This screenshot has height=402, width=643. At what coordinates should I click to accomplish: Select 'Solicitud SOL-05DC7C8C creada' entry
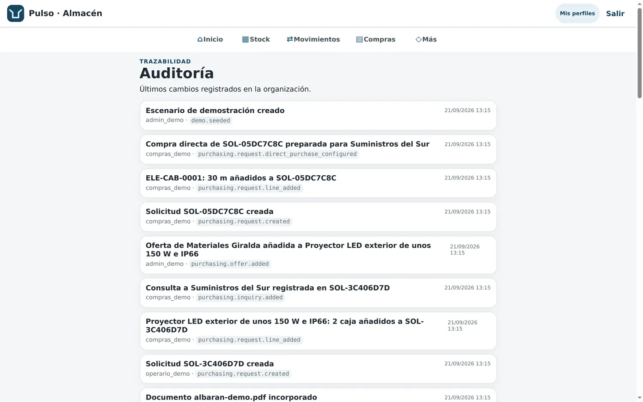pyautogui.click(x=318, y=217)
